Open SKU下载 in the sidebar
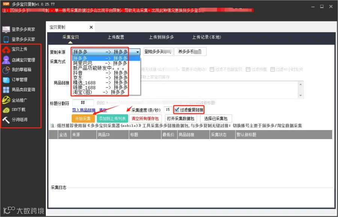Screen dimensions: 338x217 18,109
